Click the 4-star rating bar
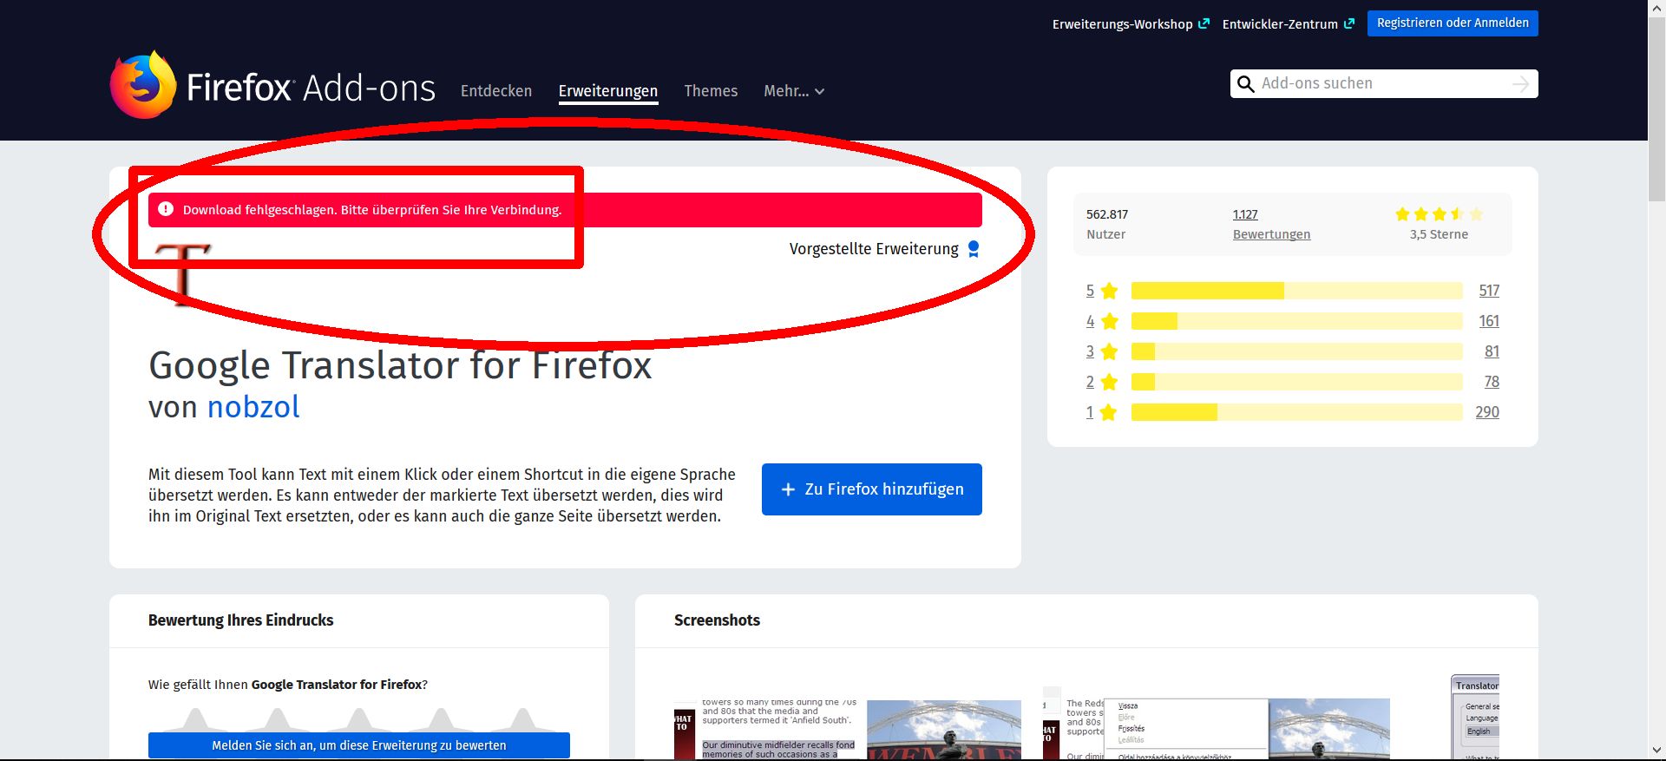The height and width of the screenshot is (761, 1666). point(1296,321)
